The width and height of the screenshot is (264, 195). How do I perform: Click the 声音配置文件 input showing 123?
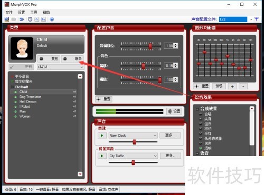233,19
